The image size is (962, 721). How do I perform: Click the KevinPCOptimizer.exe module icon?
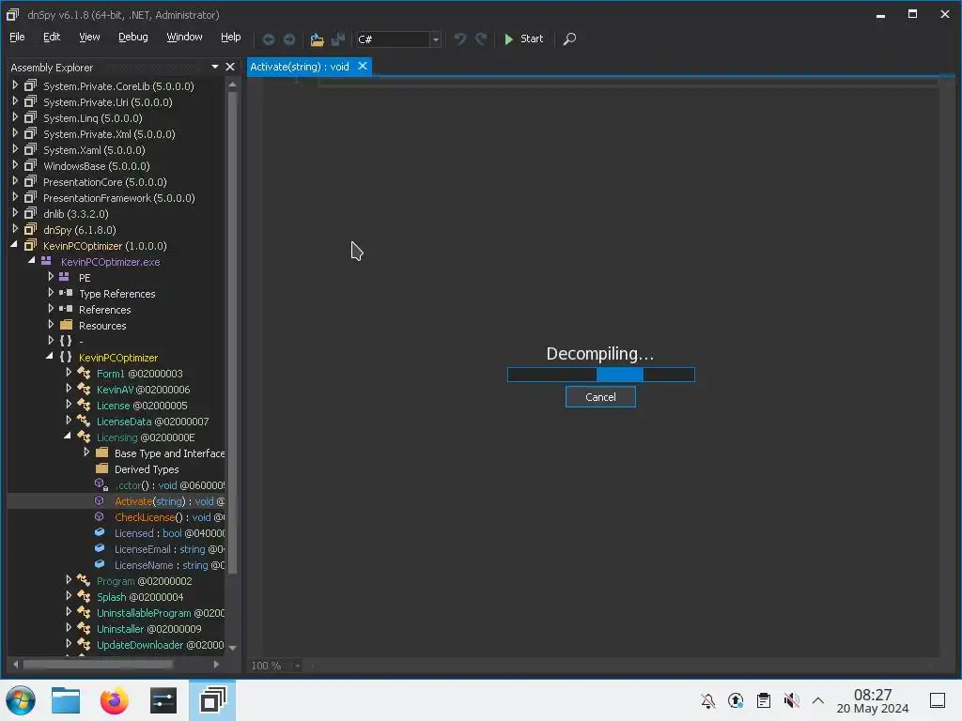(x=46, y=261)
